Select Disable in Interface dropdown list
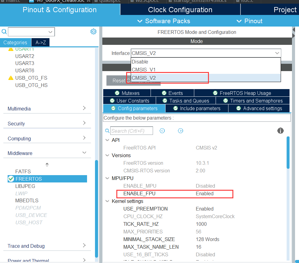 click(206, 62)
